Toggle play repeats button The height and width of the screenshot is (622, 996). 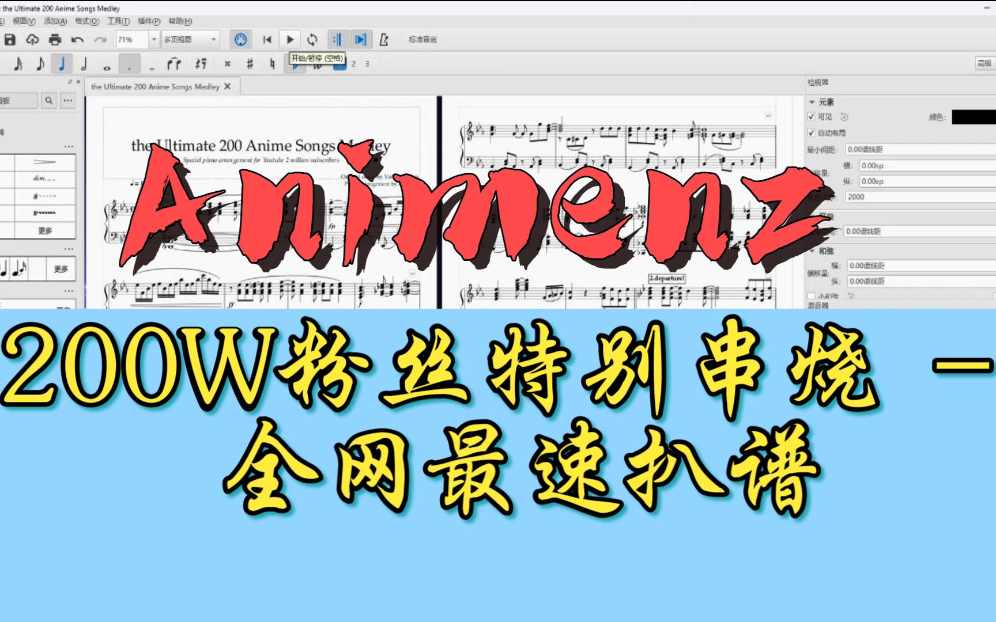337,40
